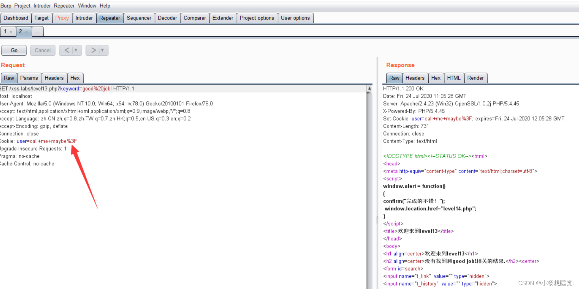Open the Burp menu
The image size is (579, 289).
(6, 6)
